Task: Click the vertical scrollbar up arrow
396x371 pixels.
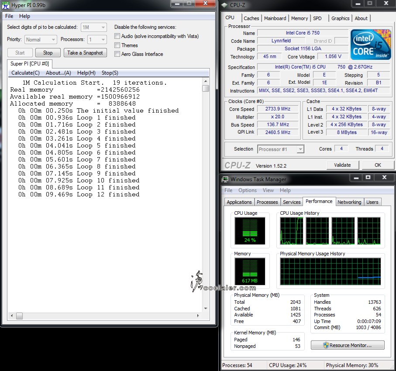Action: pos(206,81)
